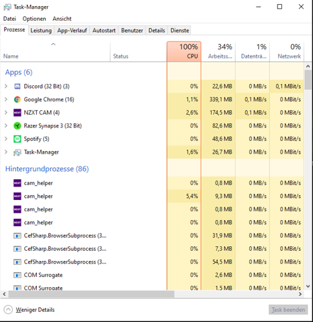Select the Spotify green icon
The height and width of the screenshot is (322, 313).
17,139
